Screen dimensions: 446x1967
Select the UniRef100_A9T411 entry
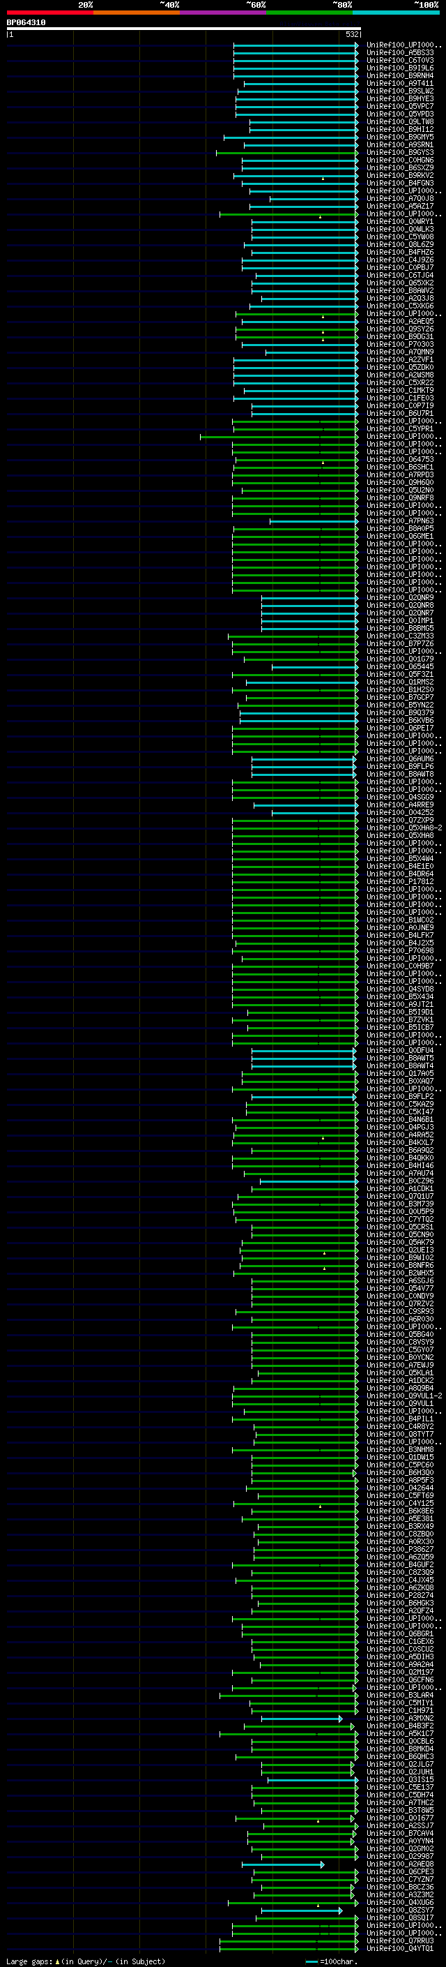400,83
